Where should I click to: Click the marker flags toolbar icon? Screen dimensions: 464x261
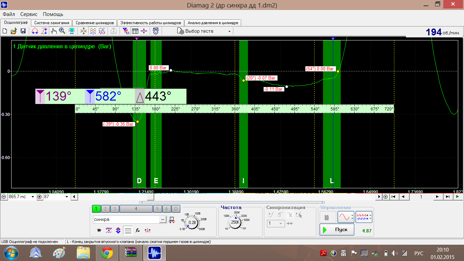tap(126, 31)
